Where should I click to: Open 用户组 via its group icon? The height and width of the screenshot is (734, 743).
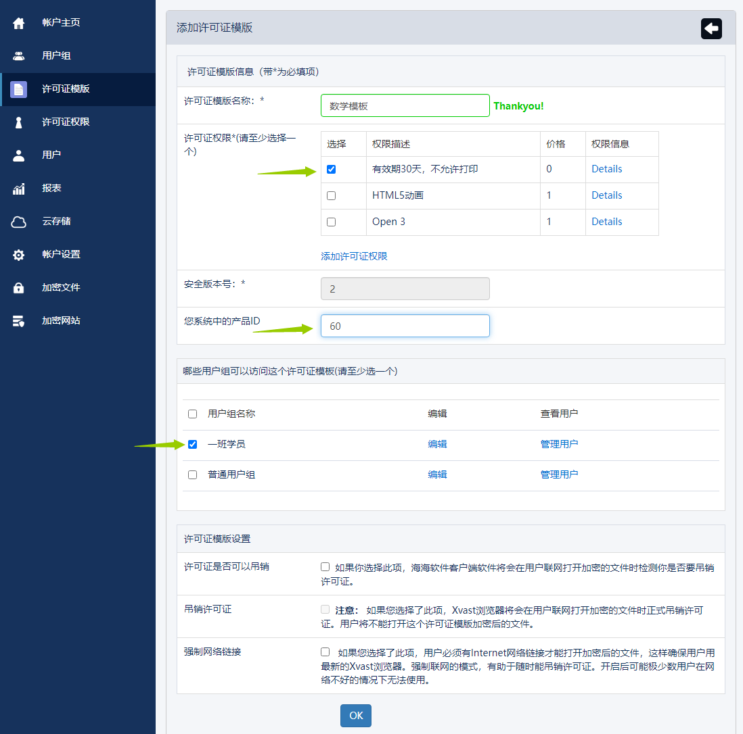19,56
